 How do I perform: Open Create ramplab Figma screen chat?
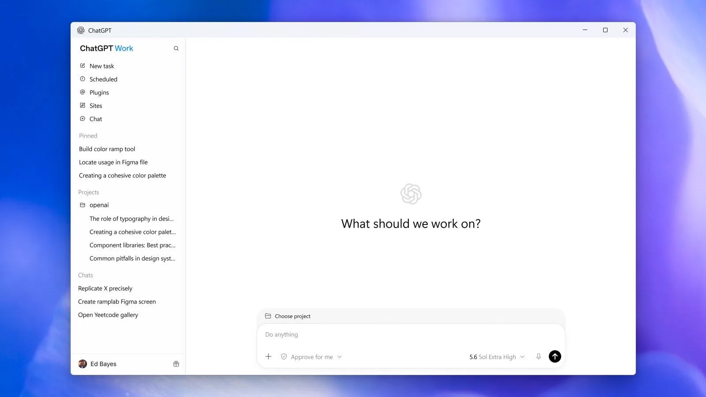[117, 302]
